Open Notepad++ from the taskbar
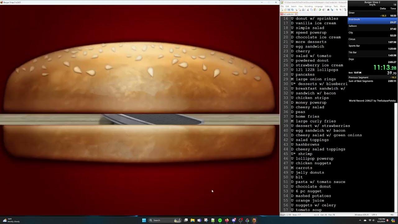 click(x=213, y=220)
